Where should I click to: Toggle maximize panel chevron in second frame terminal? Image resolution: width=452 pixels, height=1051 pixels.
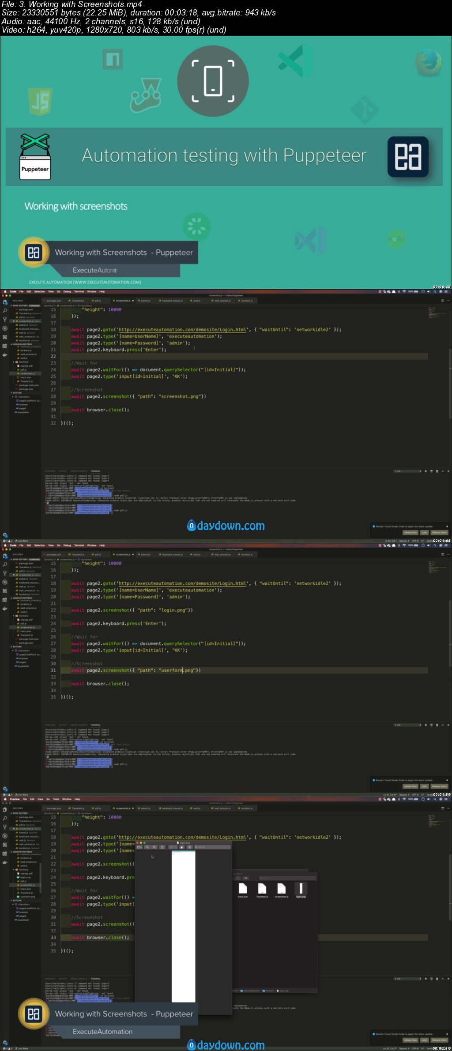443,725
